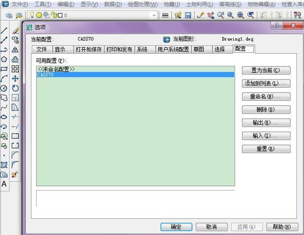Screen dimensions: 304x235
Task: Select the Polyline draw tool
Action: (4, 50)
